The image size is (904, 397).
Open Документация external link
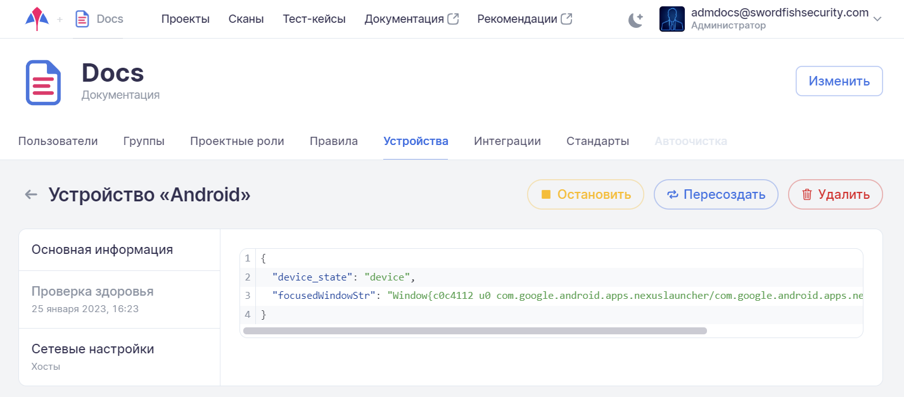[x=411, y=19]
